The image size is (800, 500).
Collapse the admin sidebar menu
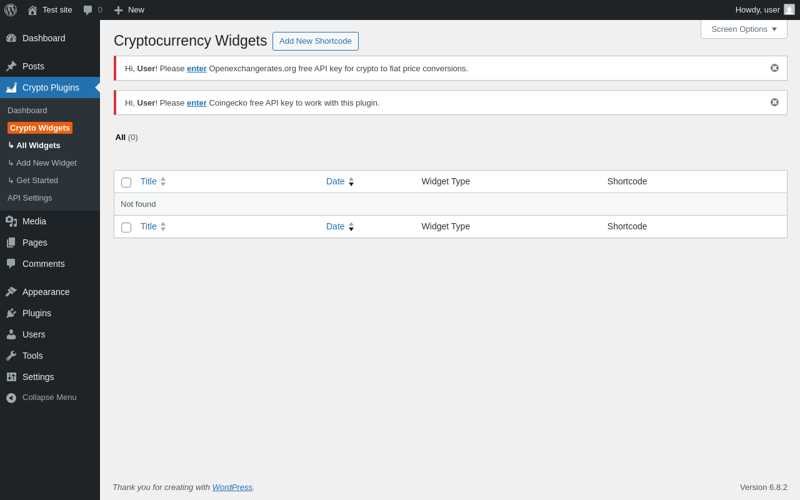49,397
